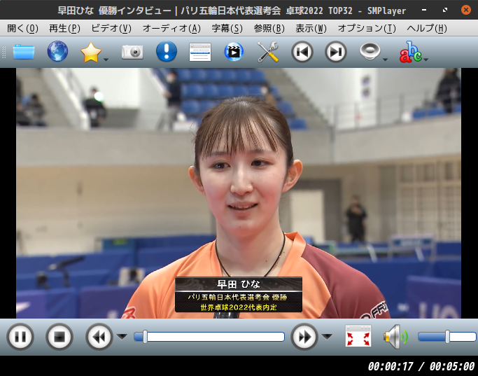Expand the audio track dropdown arrow
The height and width of the screenshot is (376, 478).
[386, 60]
